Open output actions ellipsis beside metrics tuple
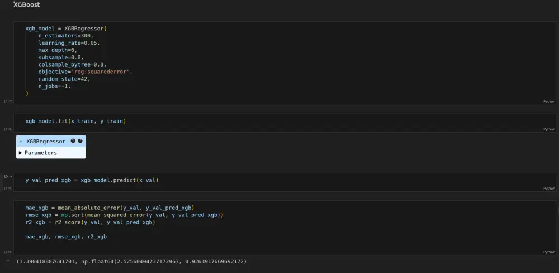The image size is (559, 273). pos(7,261)
